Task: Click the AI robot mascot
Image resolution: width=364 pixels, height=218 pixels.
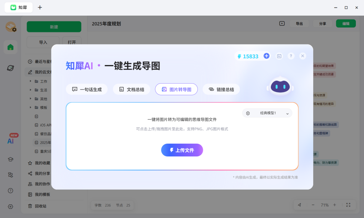Action: coord(280,86)
